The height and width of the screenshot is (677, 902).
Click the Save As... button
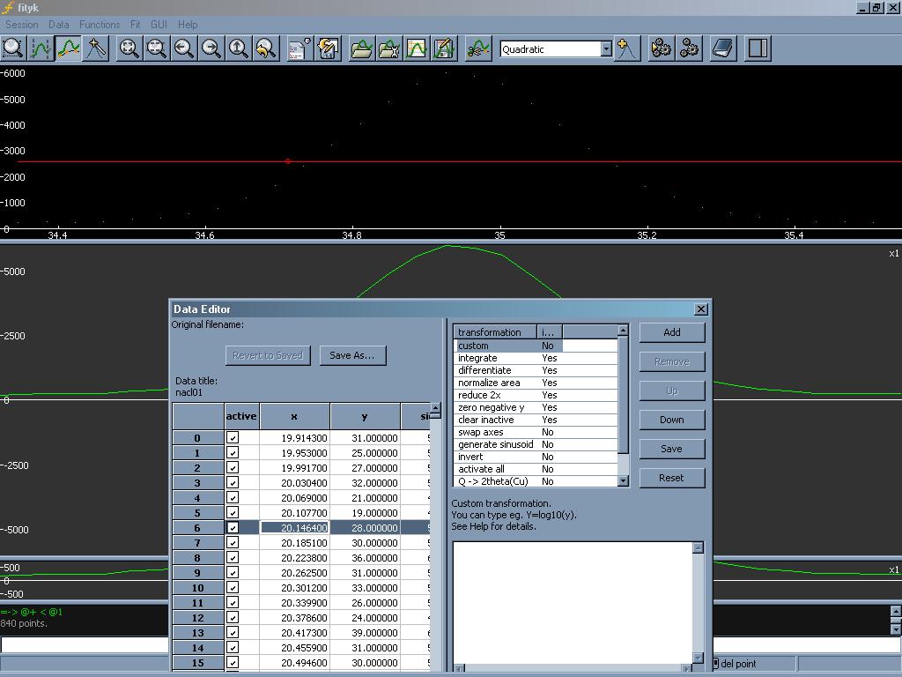pyautogui.click(x=352, y=356)
